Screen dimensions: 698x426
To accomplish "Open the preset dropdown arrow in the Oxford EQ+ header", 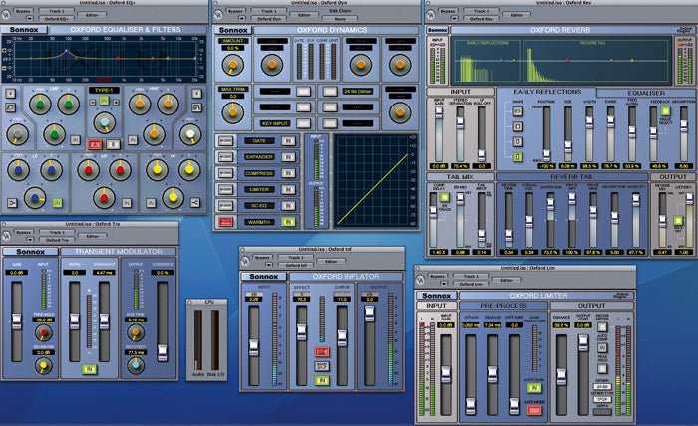I will (29, 19).
